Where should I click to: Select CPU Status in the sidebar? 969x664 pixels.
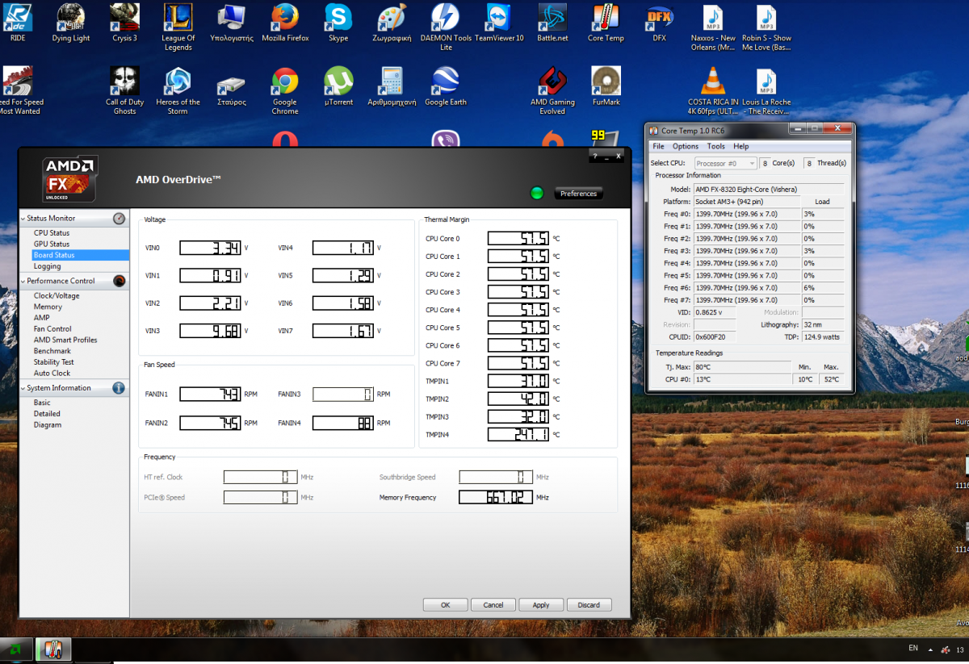pos(52,233)
